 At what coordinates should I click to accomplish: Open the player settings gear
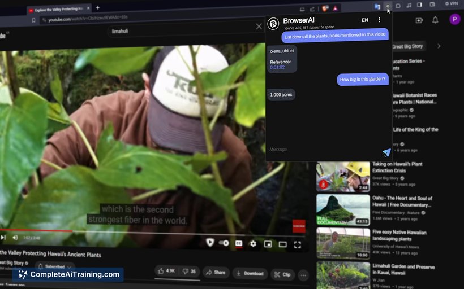click(253, 244)
